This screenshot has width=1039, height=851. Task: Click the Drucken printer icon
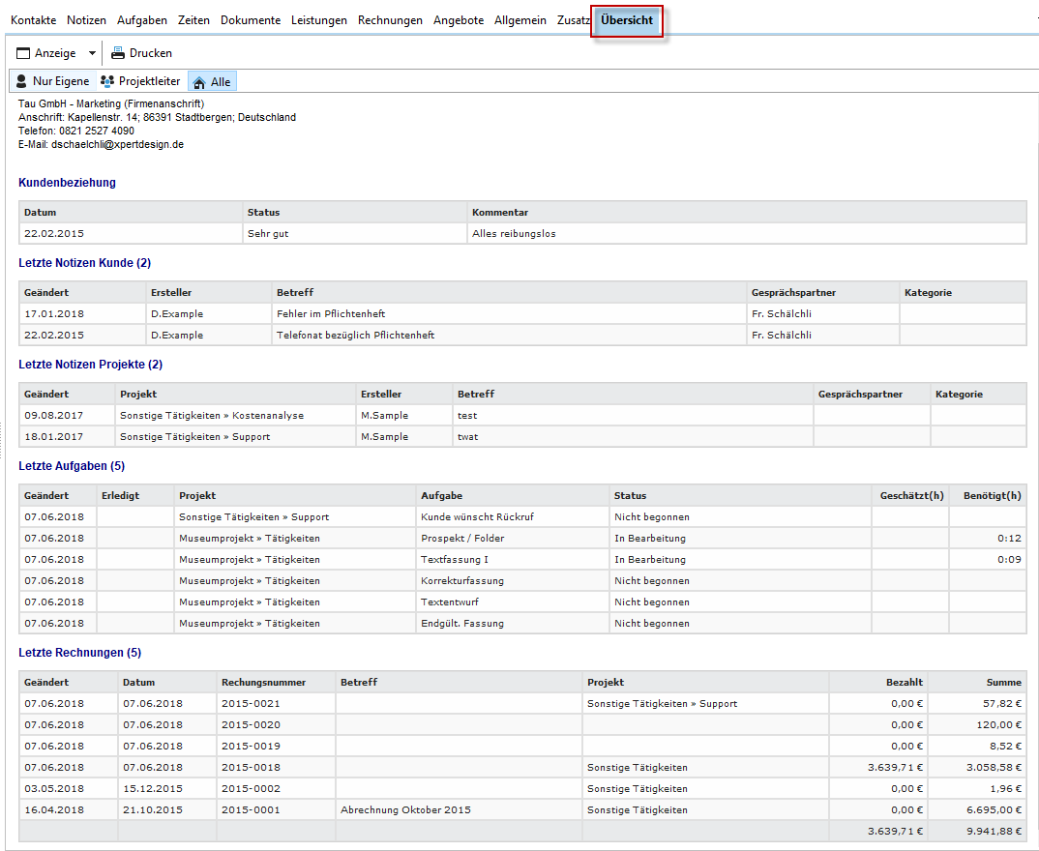pyautogui.click(x=117, y=53)
